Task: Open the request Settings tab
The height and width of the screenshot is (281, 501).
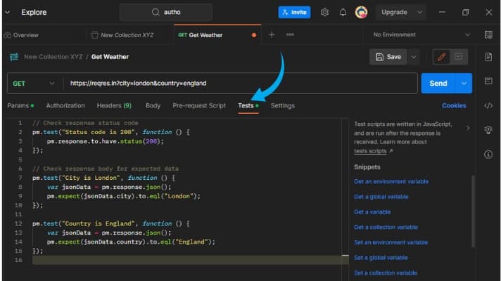Action: tap(283, 105)
